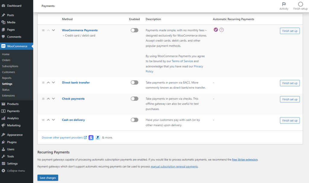Image resolution: width=309 pixels, height=183 pixels.
Task: Click the Marketing megaphone icon
Action: pos(3,125)
